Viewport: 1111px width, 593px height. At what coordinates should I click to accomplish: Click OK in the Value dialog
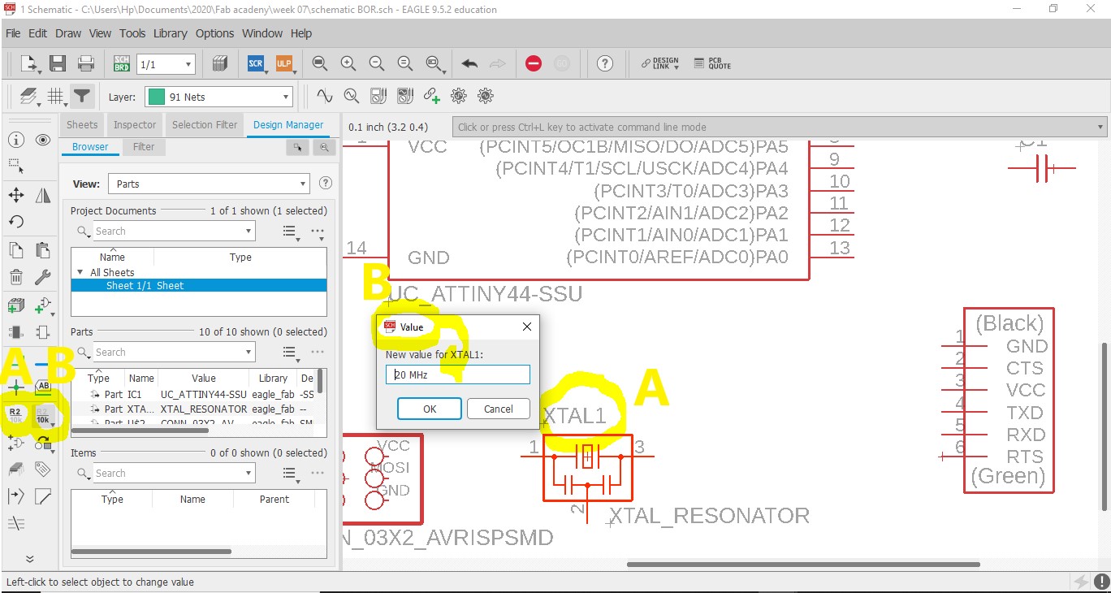click(430, 409)
